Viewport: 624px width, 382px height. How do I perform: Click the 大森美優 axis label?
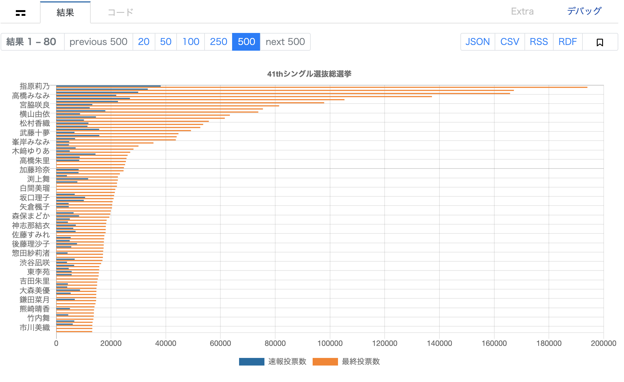coord(35,290)
